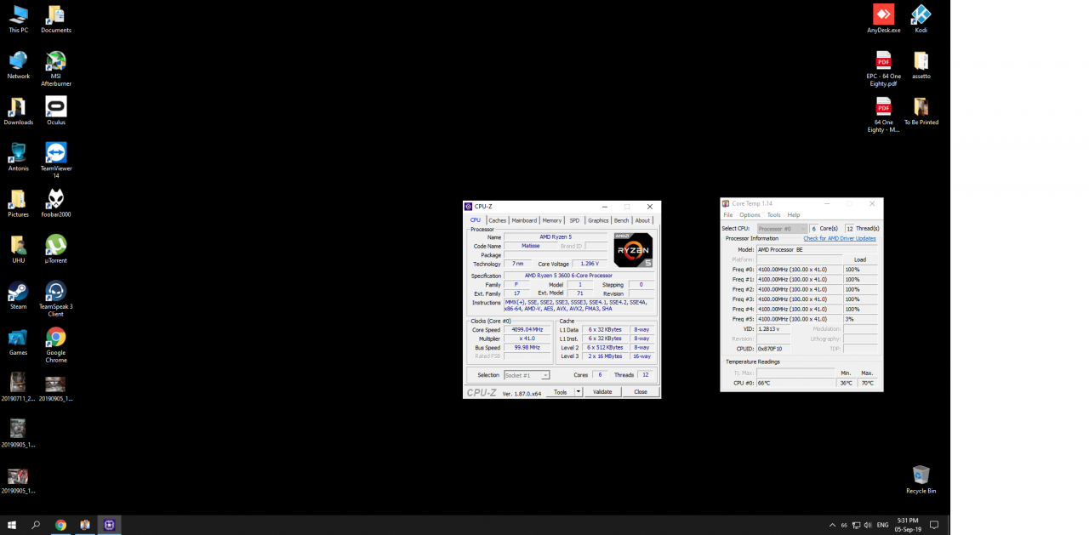
Task: Click the Instructions field in CPU-Z
Action: pyautogui.click(x=579, y=305)
